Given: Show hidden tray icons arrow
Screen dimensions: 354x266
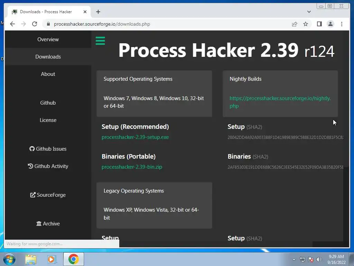Looking at the screenshot, I should pyautogui.click(x=294, y=259).
